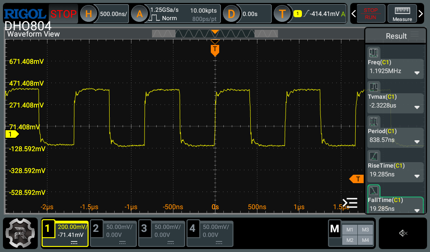Open the Result panel hamburger menu
Viewport: 430px width, 252px height.
click(415, 35)
